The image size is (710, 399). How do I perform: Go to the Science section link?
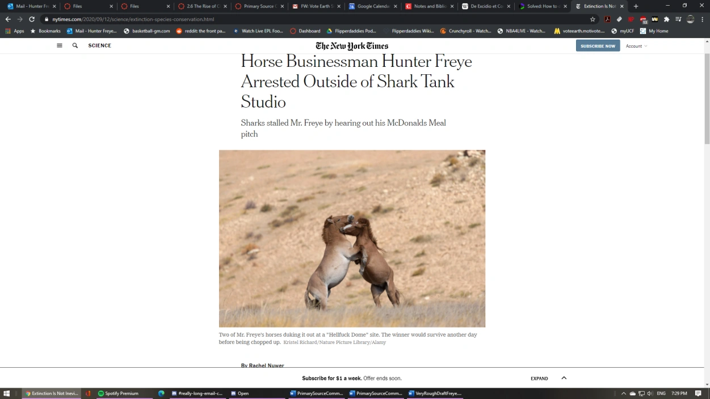click(100, 45)
